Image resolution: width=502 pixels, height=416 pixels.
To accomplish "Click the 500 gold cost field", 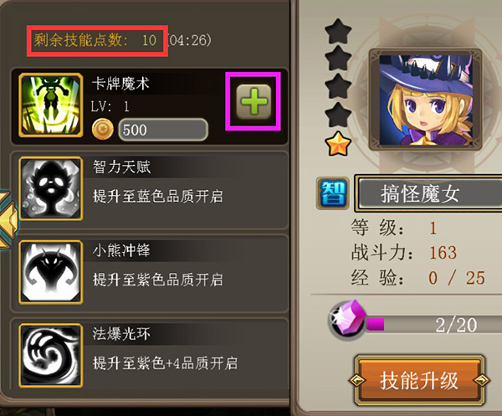I will click(x=163, y=130).
